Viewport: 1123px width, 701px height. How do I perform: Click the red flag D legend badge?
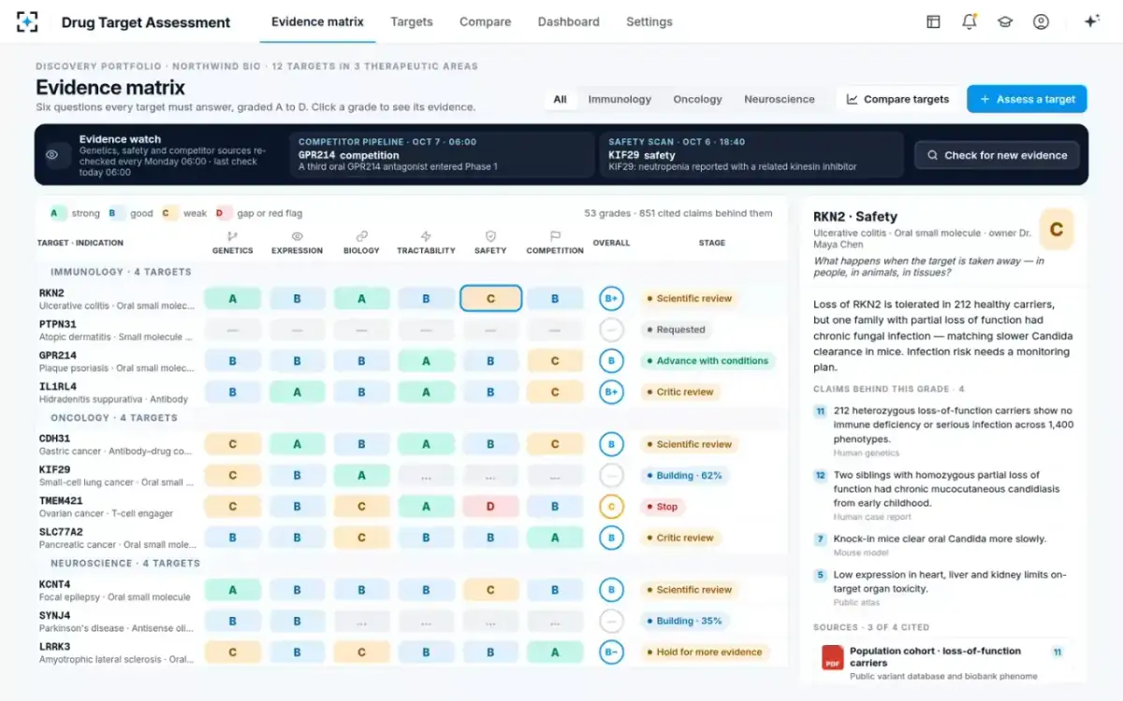tap(225, 213)
